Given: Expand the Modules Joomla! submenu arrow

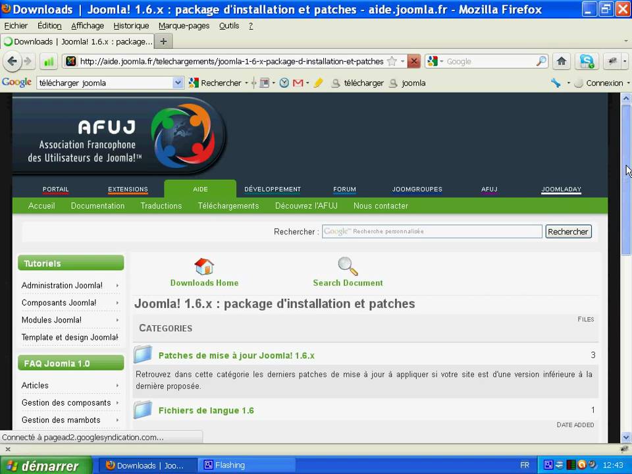Looking at the screenshot, I should pos(117,320).
